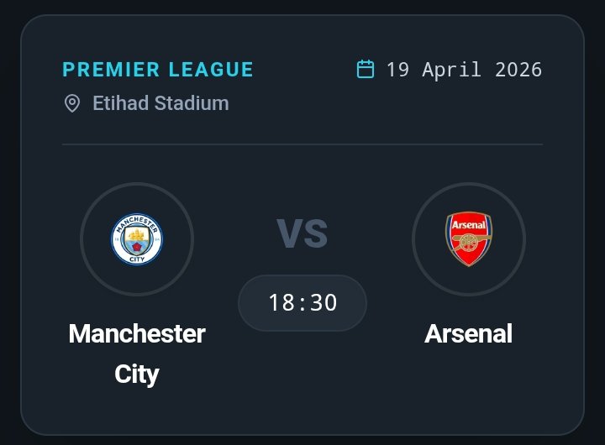
Task: Click the minutes '30' in the kickoff time
Action: [324, 302]
